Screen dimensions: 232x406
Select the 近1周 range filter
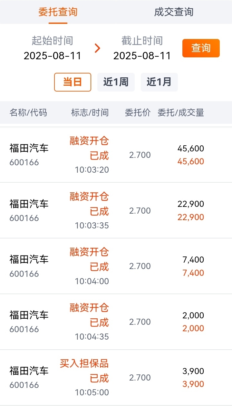(116, 82)
